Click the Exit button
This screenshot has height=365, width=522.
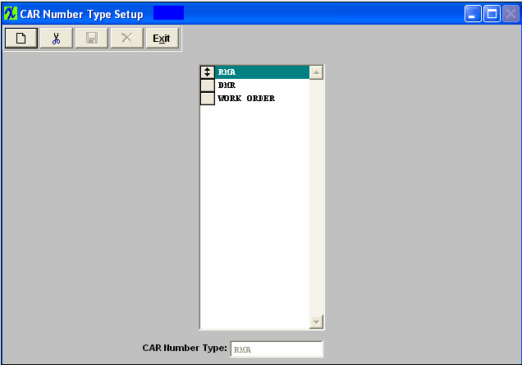[162, 39]
